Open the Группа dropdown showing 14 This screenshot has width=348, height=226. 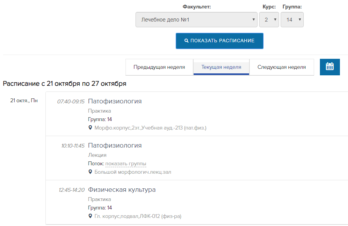[292, 20]
